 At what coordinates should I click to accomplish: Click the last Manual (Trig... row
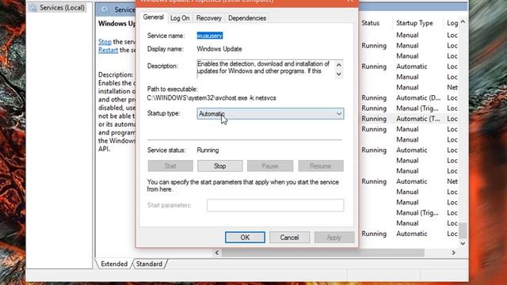[417, 213]
